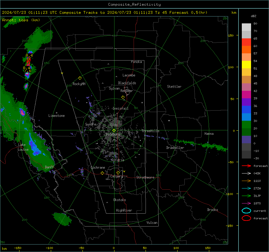The height and width of the screenshot is (252, 269).
Task: Click the 'Forecast 0.5(hr)' header text
Action: (x=188, y=13)
